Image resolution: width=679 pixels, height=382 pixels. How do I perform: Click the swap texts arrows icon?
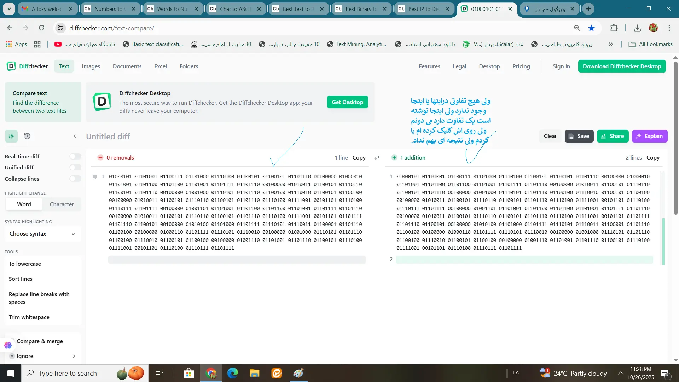coord(377,158)
